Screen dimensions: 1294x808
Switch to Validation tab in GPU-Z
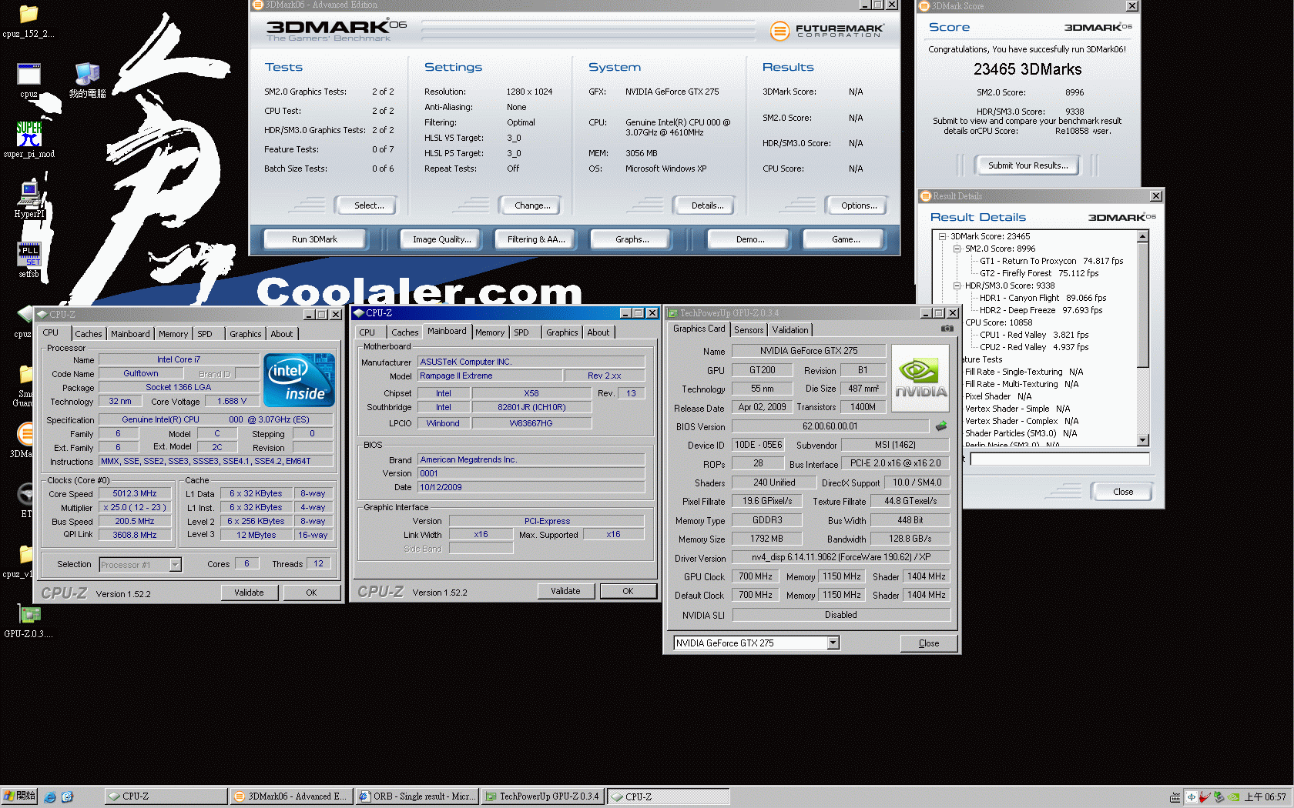pyautogui.click(x=790, y=330)
